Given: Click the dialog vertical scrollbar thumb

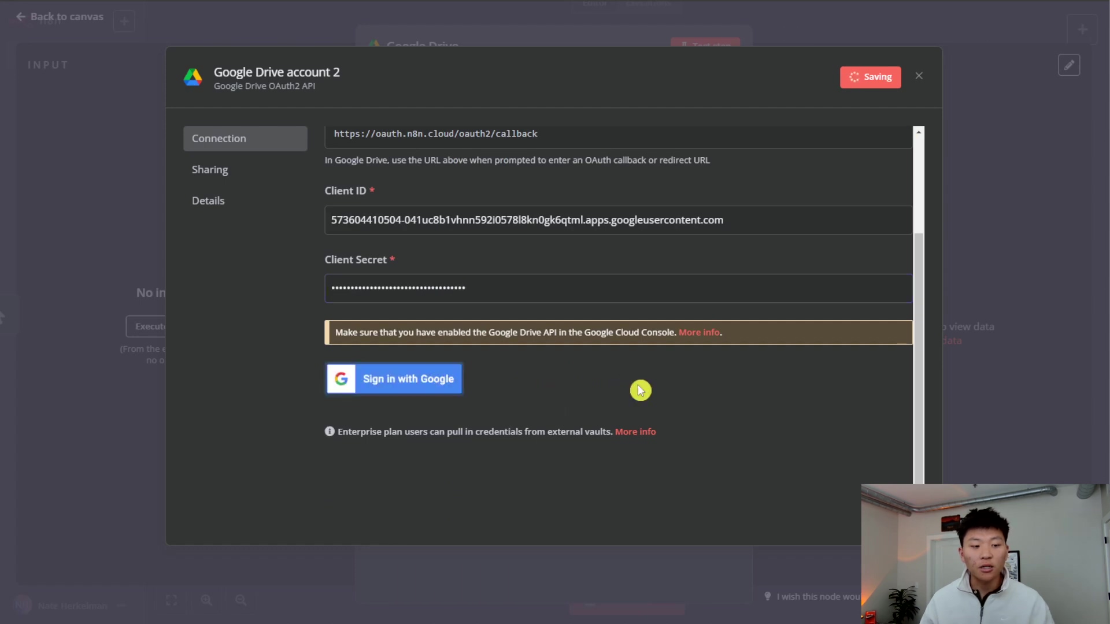Looking at the screenshot, I should click(918, 358).
